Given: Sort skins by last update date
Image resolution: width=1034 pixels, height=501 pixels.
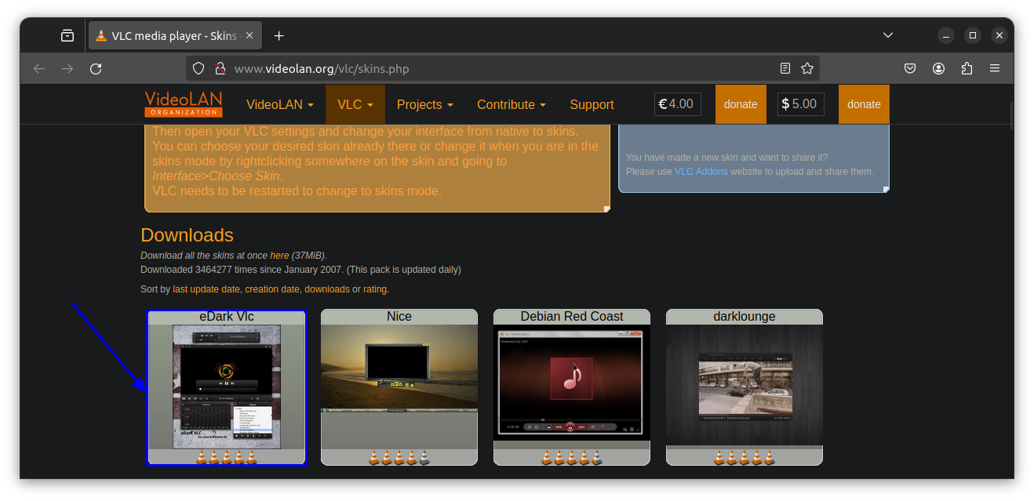Looking at the screenshot, I should point(206,289).
